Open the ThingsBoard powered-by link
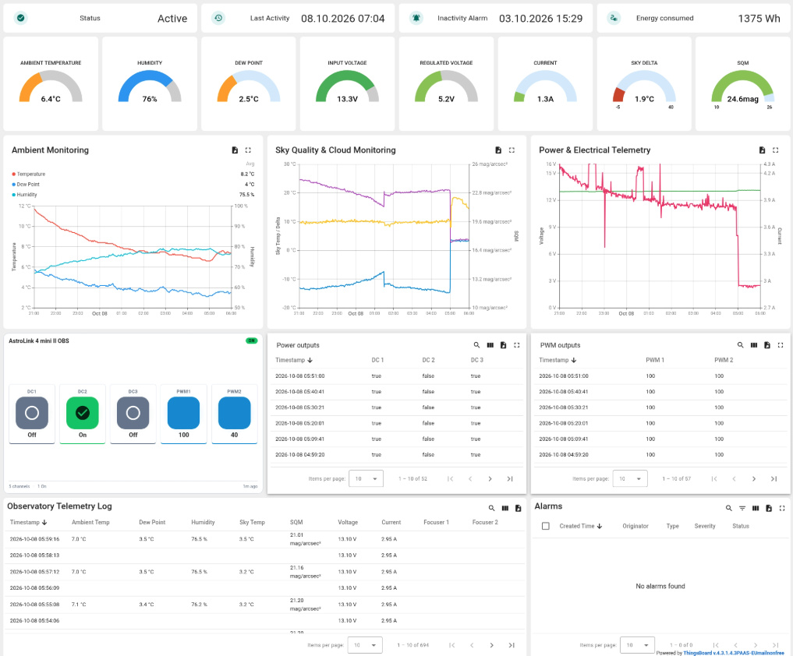The width and height of the screenshot is (793, 656). [x=733, y=653]
